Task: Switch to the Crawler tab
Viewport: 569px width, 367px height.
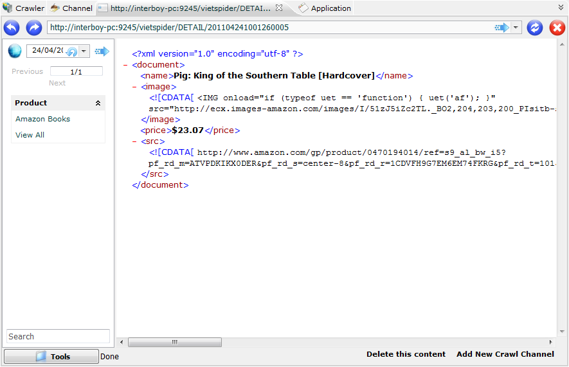Action: pyautogui.click(x=24, y=8)
